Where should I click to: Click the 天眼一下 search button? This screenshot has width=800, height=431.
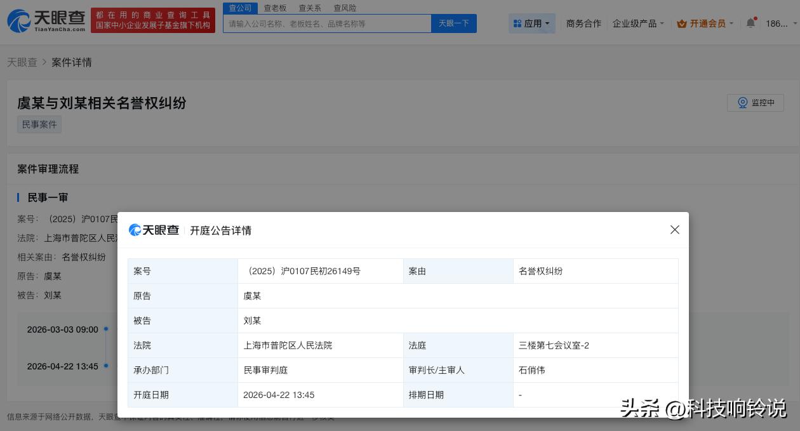pyautogui.click(x=453, y=23)
